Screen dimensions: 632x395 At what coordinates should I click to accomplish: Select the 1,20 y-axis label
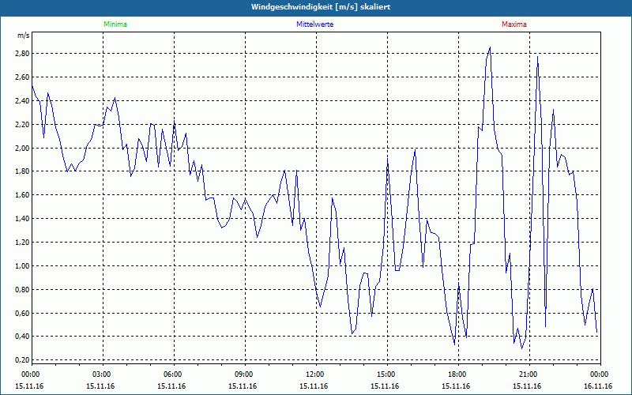(24, 243)
